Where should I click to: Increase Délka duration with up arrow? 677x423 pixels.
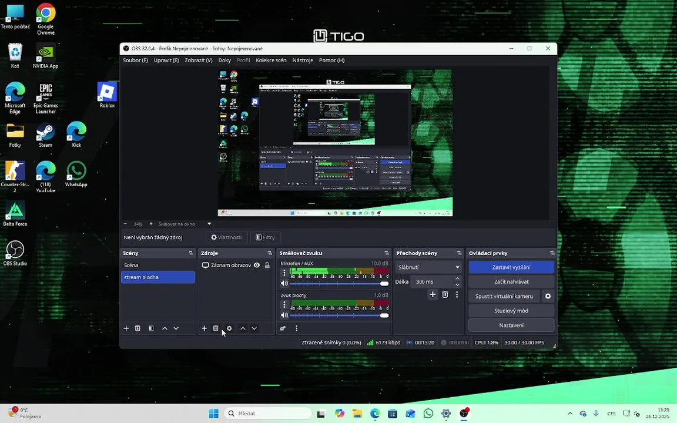tap(457, 278)
